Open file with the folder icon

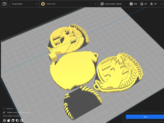[4, 4]
